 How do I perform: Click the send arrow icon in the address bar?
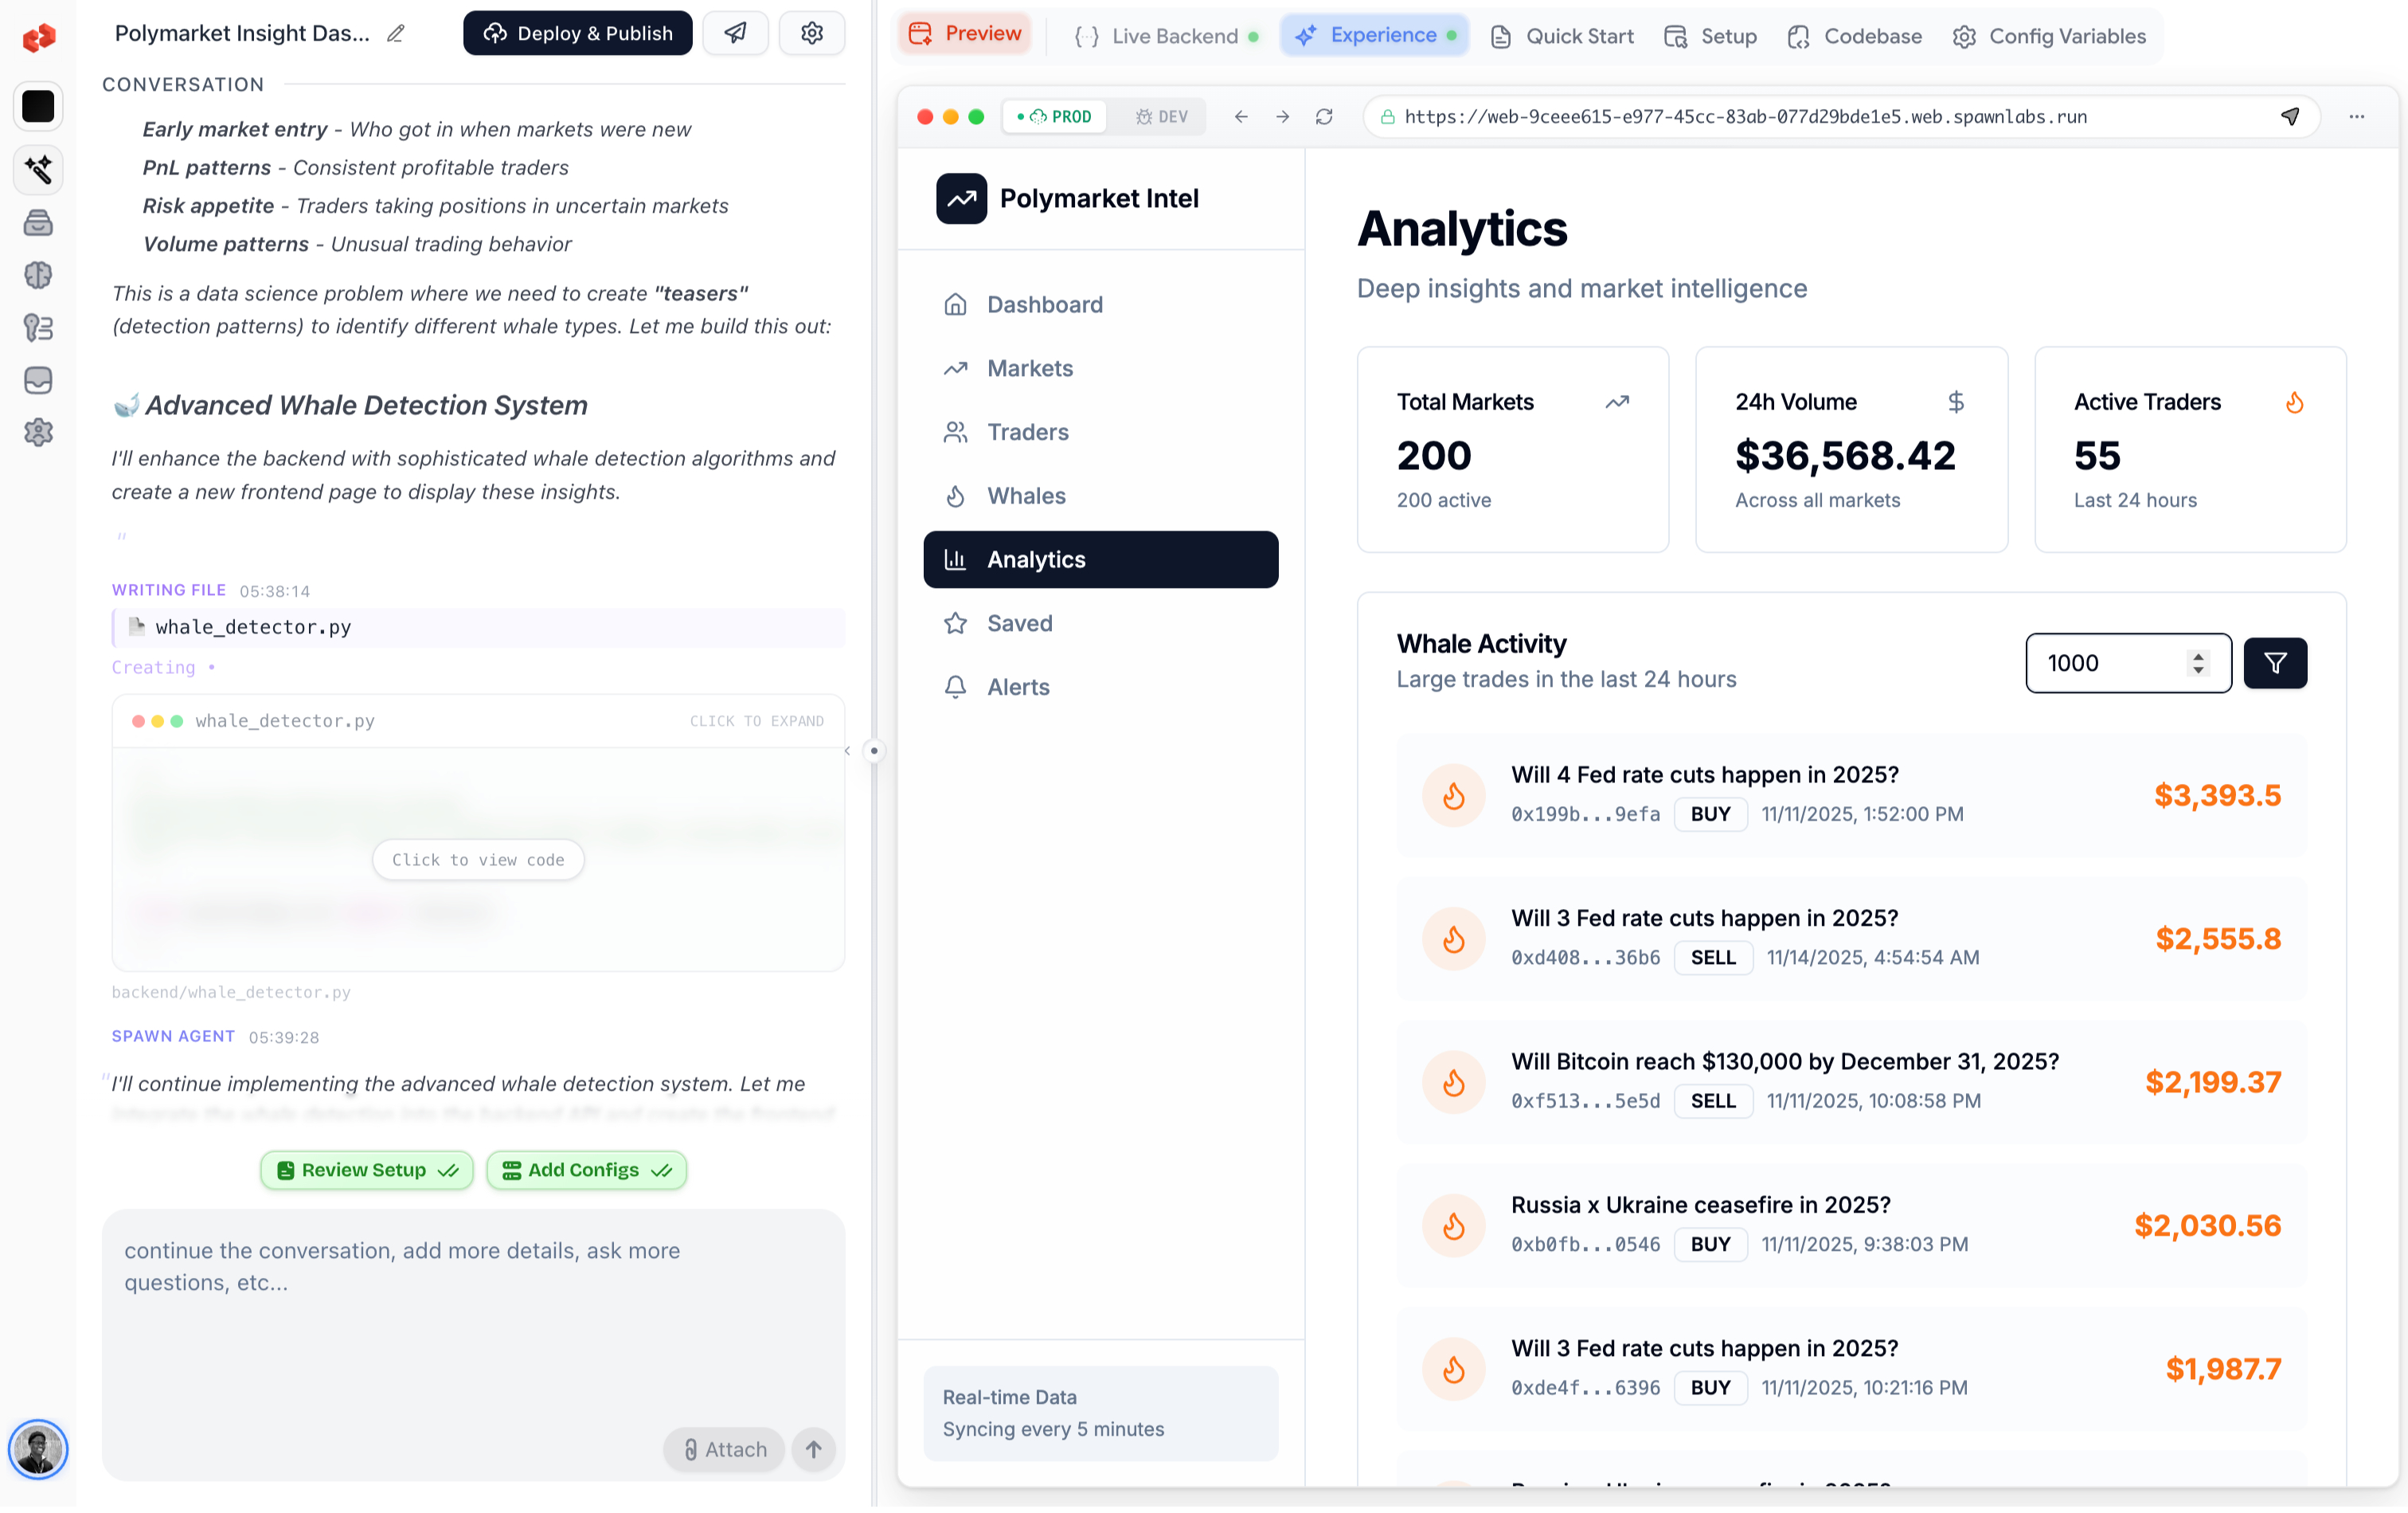click(x=2291, y=116)
